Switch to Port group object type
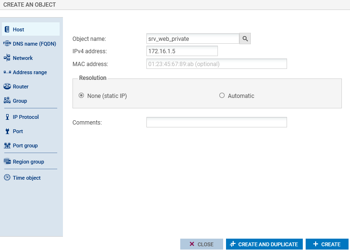Screen dimensions: 350x251 click(x=25, y=145)
